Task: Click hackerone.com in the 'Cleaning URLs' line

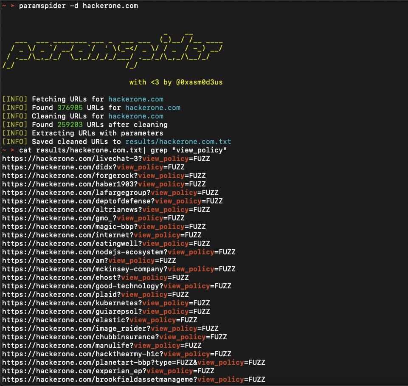Action: click(x=136, y=116)
